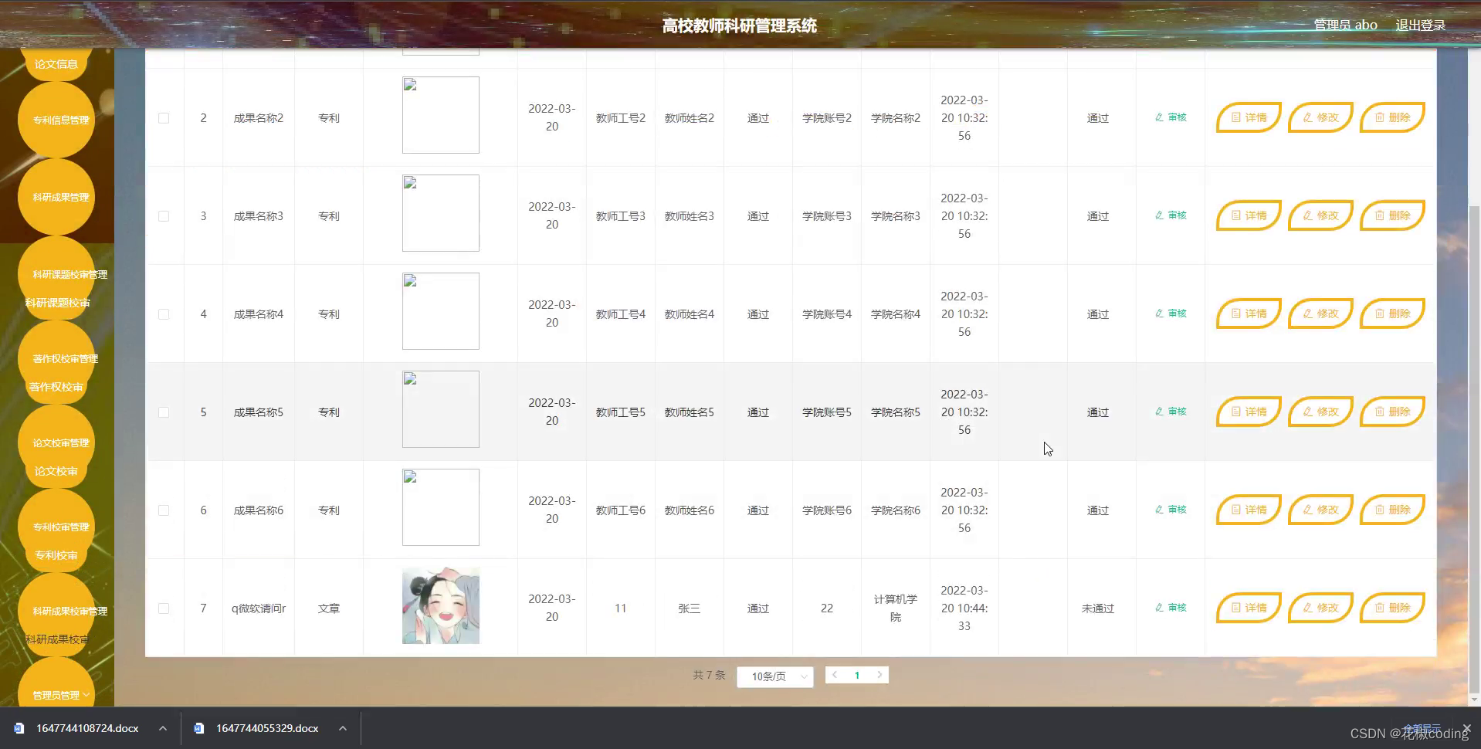
Task: Select 退出登录 to log out
Action: 1420,24
